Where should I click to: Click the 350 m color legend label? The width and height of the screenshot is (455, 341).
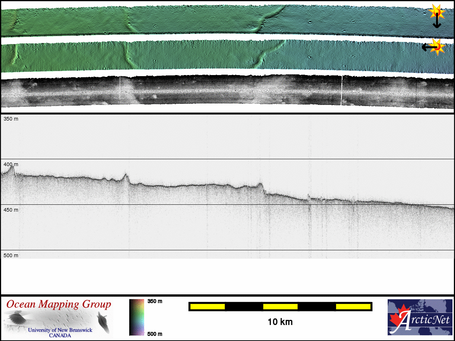[x=155, y=301]
